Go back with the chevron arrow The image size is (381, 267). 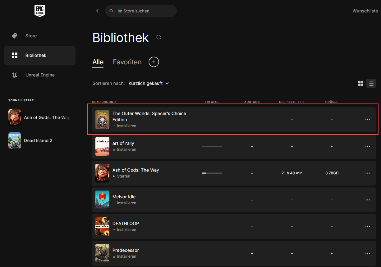tap(97, 11)
